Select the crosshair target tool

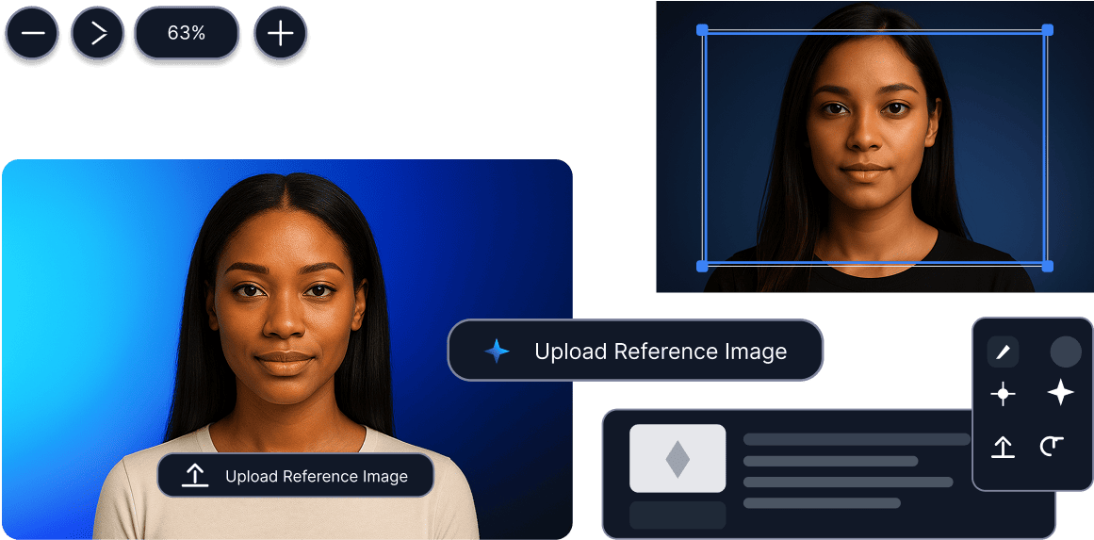(x=1003, y=394)
